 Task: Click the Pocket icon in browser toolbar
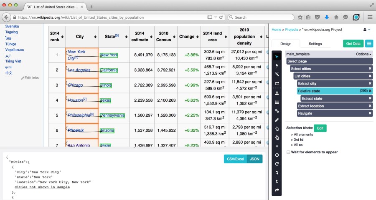pyautogui.click(x=317, y=17)
